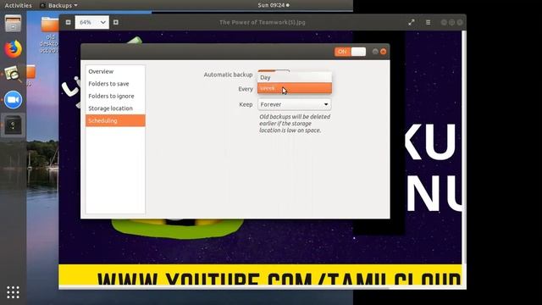Open the image viewer hamburger menu
The height and width of the screenshot is (305, 542).
tap(428, 23)
